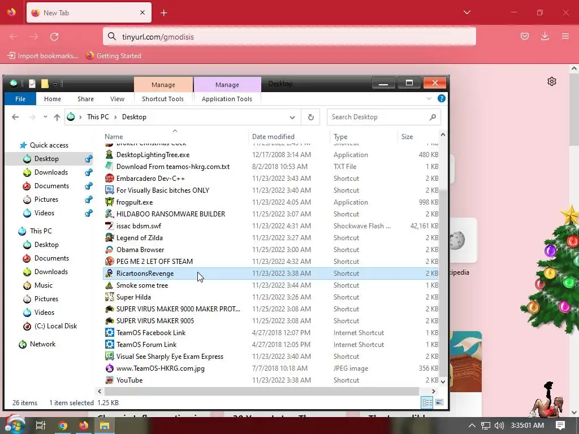Select Download From teamos-hkrg.com.txt
The width and height of the screenshot is (579, 434).
click(x=173, y=167)
